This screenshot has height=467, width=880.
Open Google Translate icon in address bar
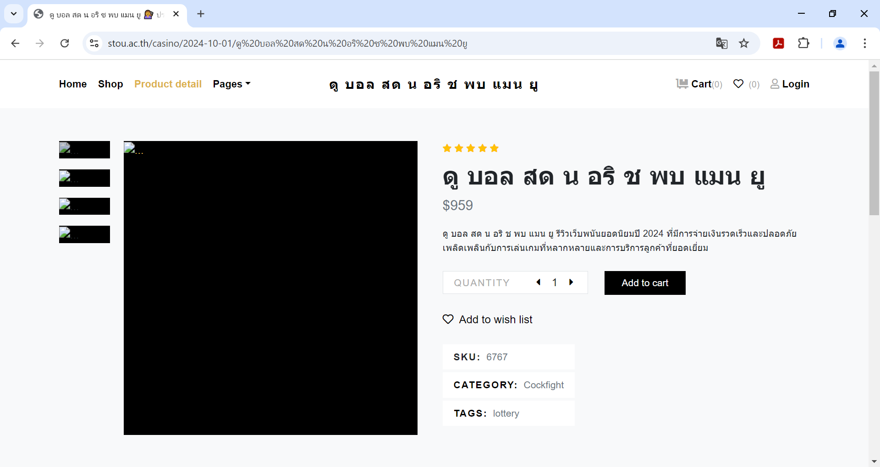[721, 43]
